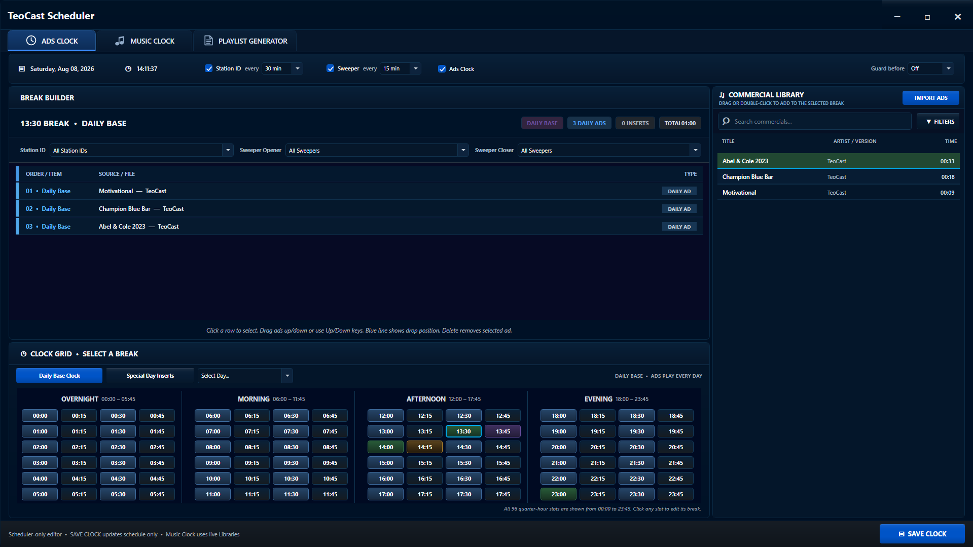Image resolution: width=973 pixels, height=547 pixels.
Task: Toggle the Ads Clock checkbox
Action: pyautogui.click(x=442, y=69)
